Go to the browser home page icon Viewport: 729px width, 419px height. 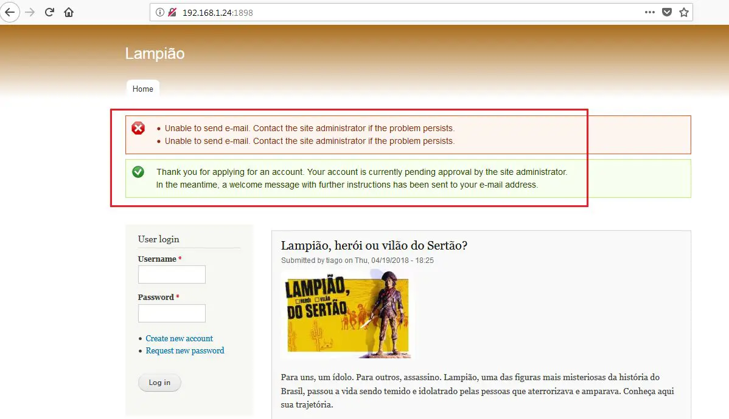(x=69, y=12)
